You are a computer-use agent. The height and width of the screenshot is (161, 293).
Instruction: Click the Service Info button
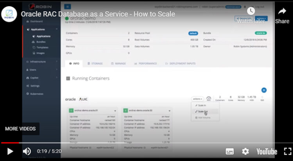point(244,18)
